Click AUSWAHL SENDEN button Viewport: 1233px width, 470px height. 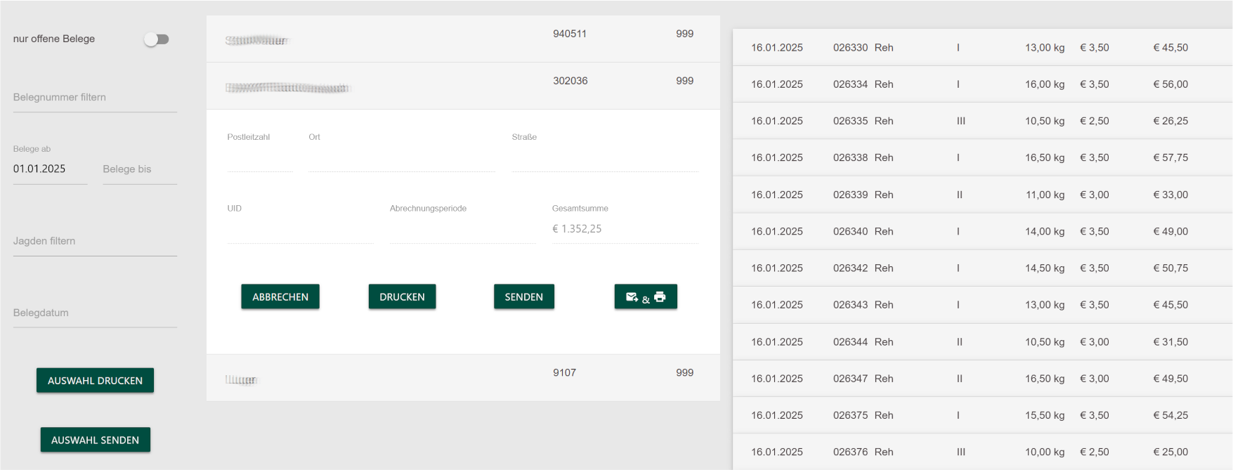pyautogui.click(x=95, y=440)
